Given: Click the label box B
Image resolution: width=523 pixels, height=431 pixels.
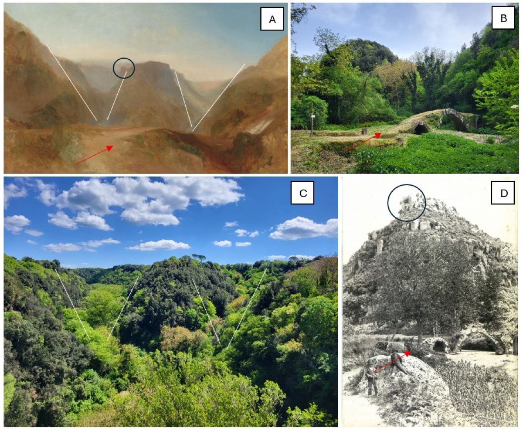Looking at the screenshot, I should pos(503,19).
